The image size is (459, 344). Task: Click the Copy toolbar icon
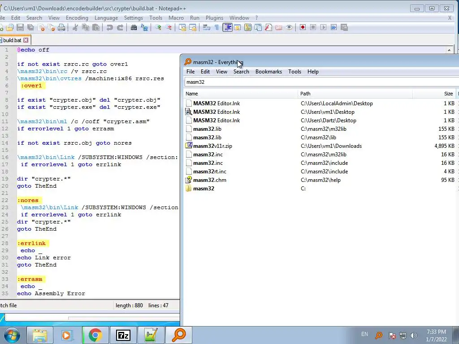click(86, 27)
